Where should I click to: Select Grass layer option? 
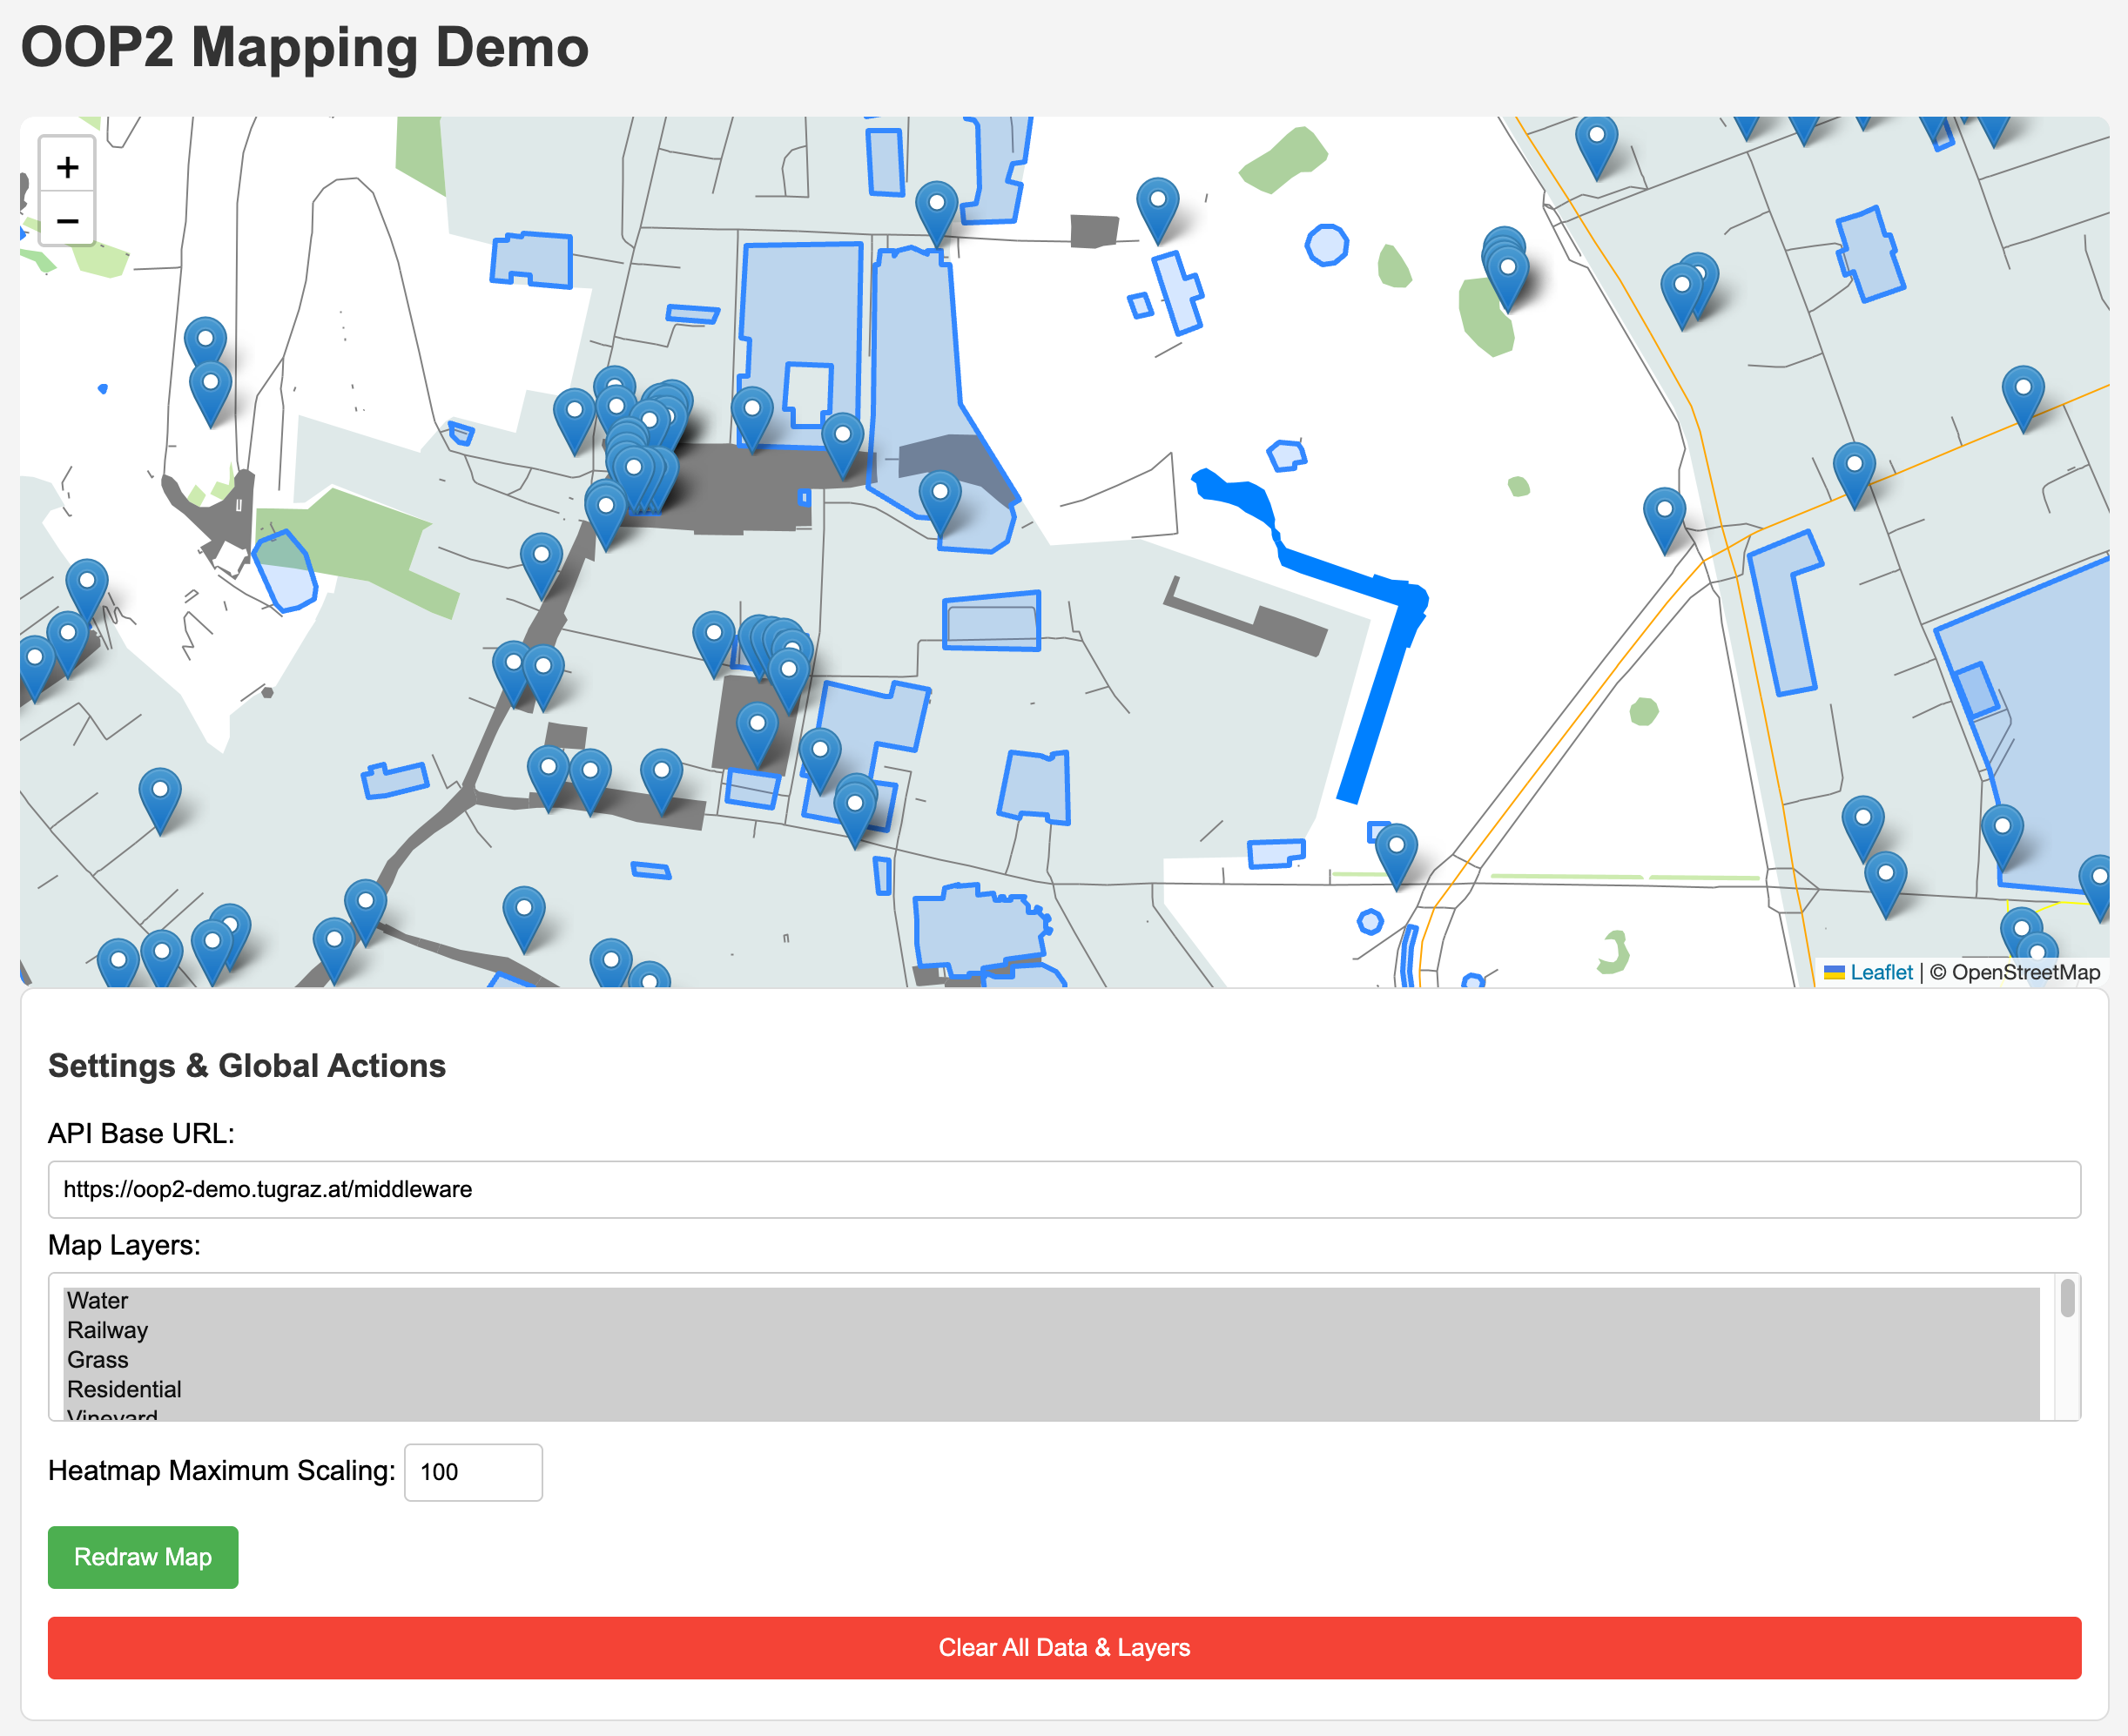pyautogui.click(x=98, y=1360)
